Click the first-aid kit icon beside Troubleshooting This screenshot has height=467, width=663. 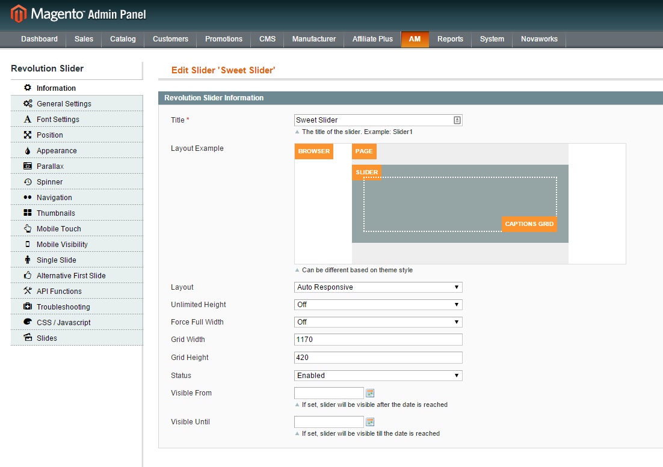pyautogui.click(x=28, y=306)
